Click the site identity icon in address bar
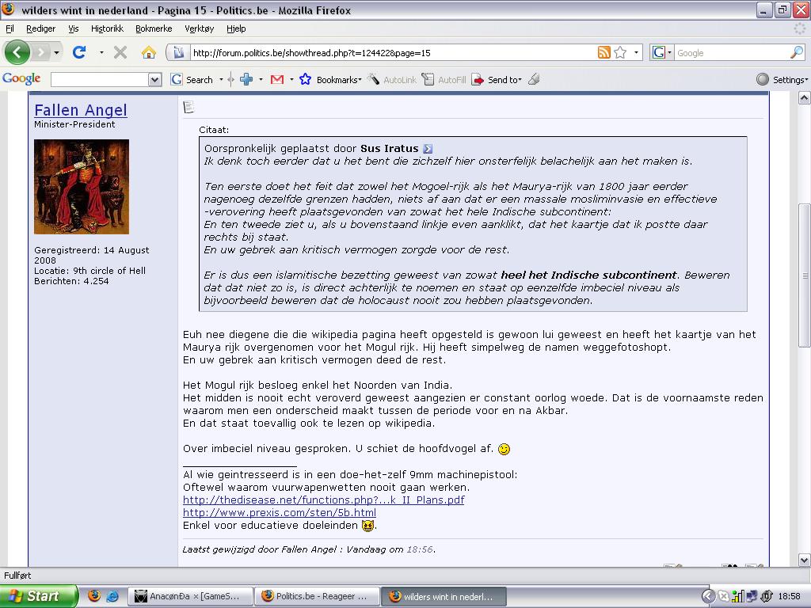The width and height of the screenshot is (811, 608). (178, 52)
